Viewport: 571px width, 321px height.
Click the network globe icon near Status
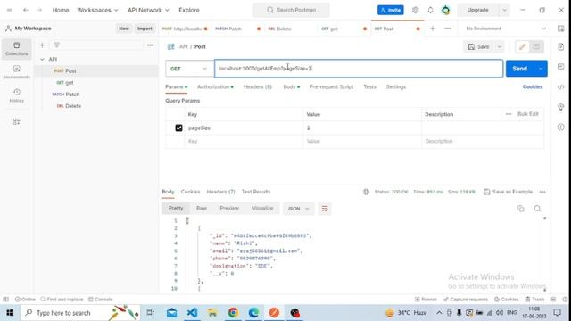tap(366, 192)
